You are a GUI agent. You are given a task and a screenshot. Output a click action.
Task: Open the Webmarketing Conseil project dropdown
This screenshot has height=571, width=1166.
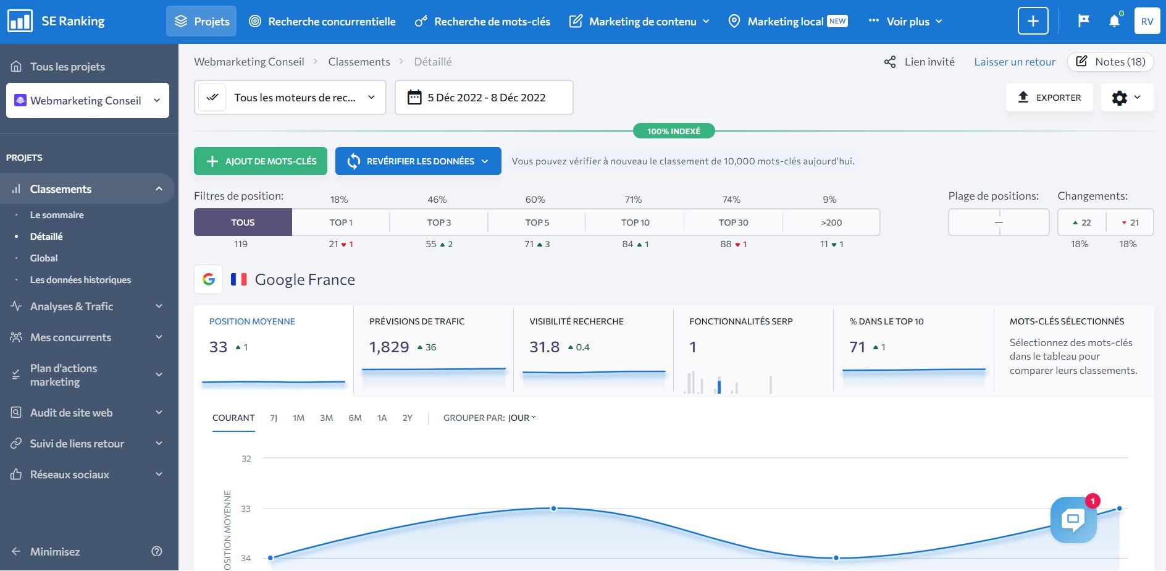[x=88, y=100]
